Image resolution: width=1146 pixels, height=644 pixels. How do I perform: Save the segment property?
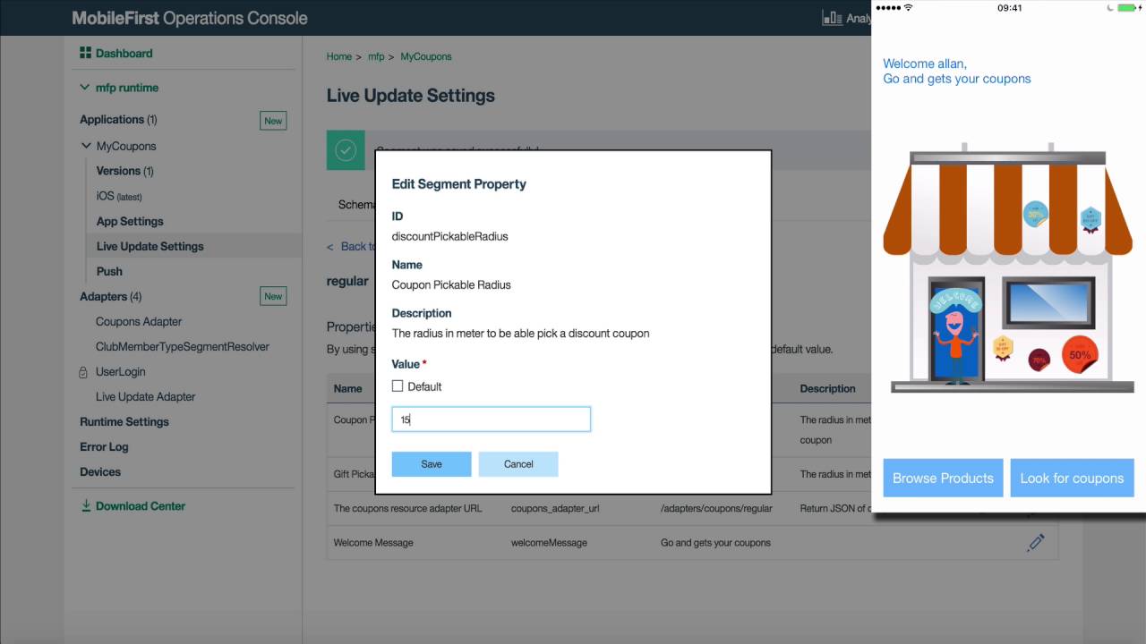tap(432, 464)
